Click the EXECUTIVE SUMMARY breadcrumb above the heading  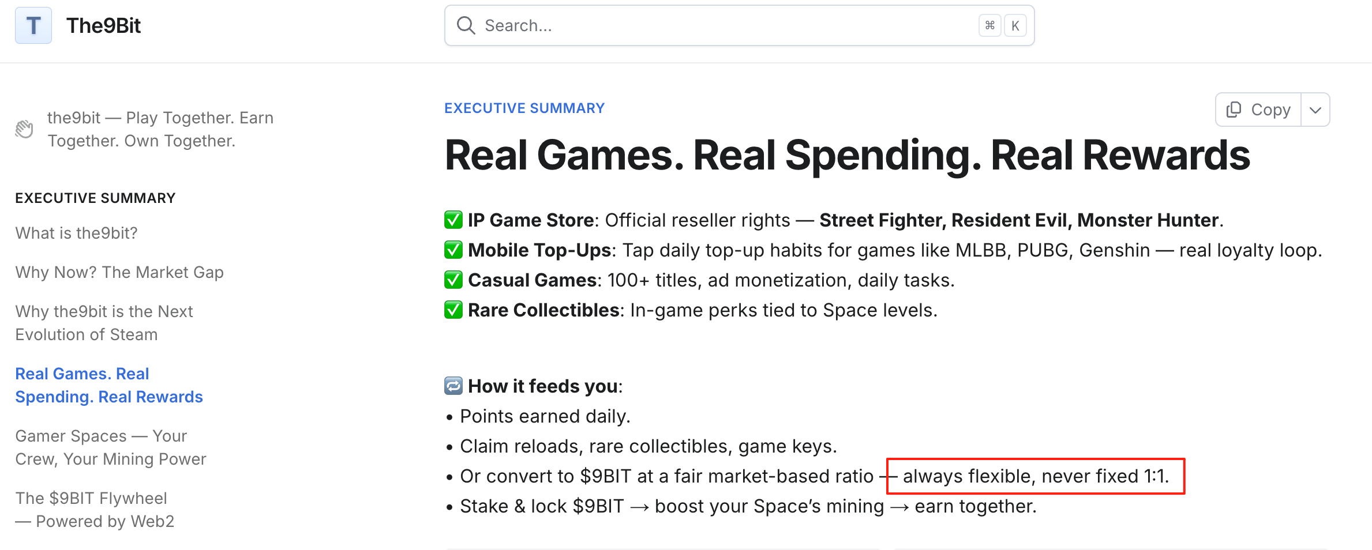pyautogui.click(x=524, y=108)
